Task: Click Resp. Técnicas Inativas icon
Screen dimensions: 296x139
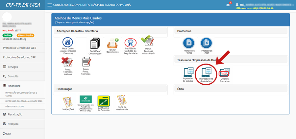Action: pos(67,62)
